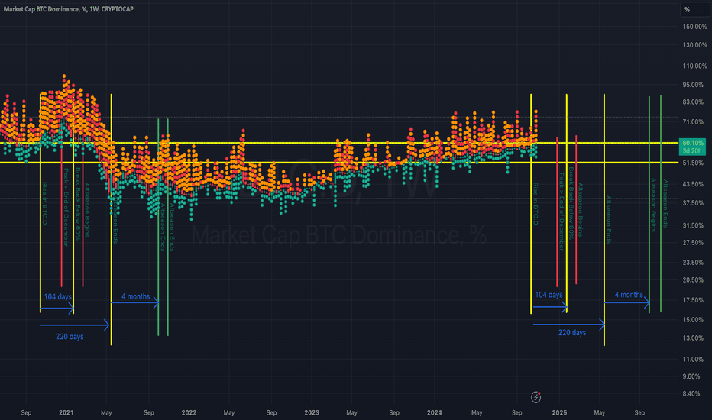This screenshot has width=712, height=420.
Task: Click the 2025 label on time axis
Action: coord(559,412)
